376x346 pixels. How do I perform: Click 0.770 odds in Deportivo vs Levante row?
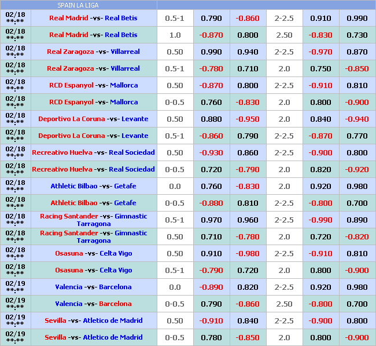click(x=357, y=136)
